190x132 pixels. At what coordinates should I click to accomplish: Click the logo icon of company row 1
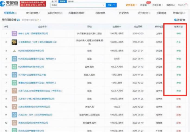(14, 34)
